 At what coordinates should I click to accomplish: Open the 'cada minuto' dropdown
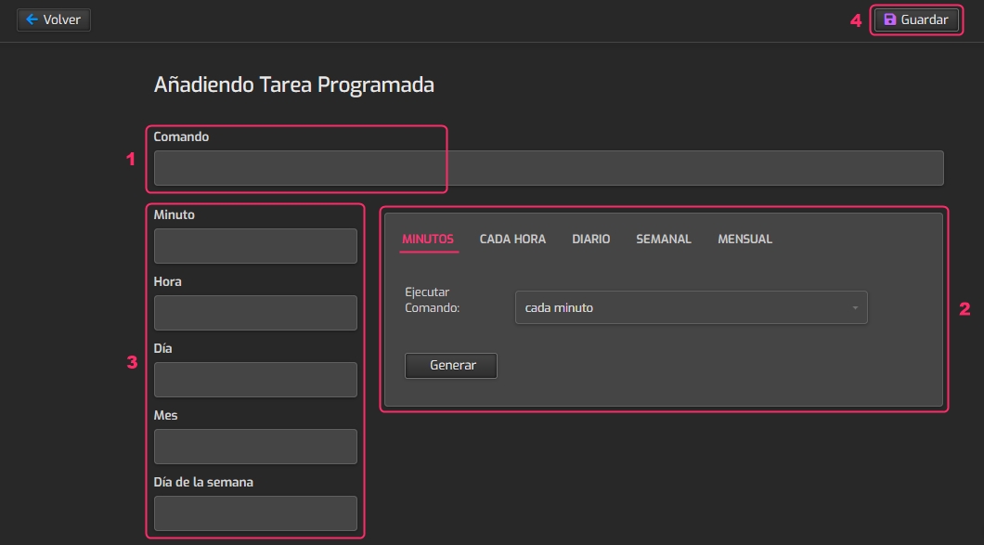690,307
